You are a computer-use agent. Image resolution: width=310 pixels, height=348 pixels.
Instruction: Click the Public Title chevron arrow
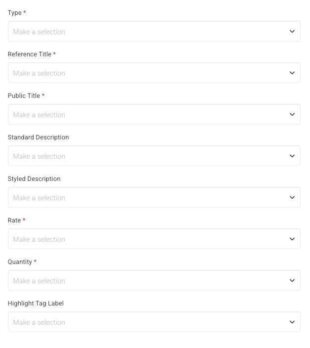pos(292,114)
